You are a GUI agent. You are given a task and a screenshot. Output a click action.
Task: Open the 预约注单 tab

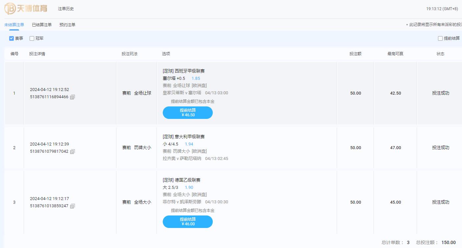[67, 25]
